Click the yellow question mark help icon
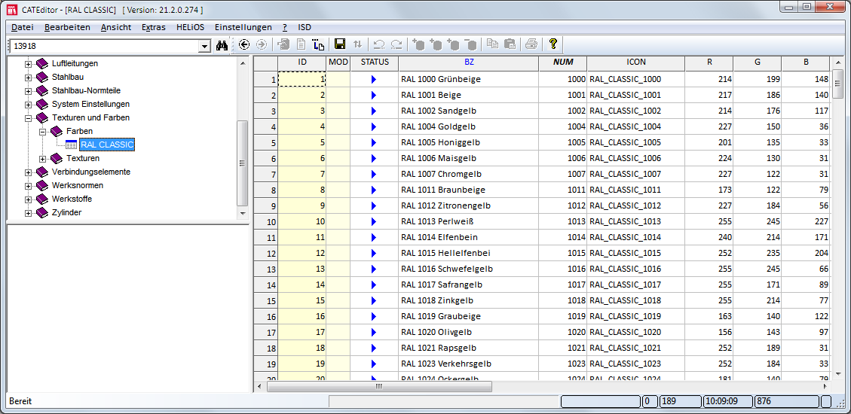This screenshot has height=414, width=851. pyautogui.click(x=553, y=45)
